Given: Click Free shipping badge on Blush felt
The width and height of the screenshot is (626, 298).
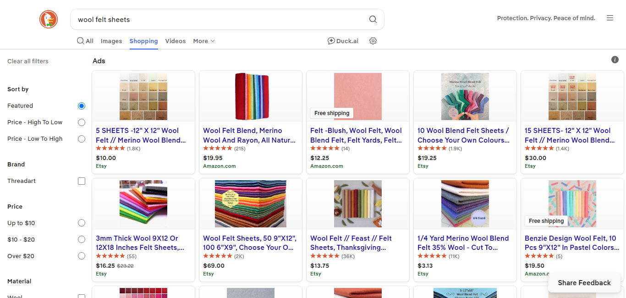Looking at the screenshot, I should [332, 113].
